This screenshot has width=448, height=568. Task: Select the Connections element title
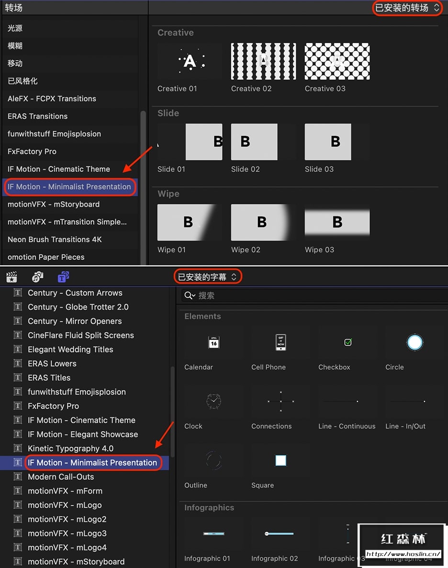point(280,401)
